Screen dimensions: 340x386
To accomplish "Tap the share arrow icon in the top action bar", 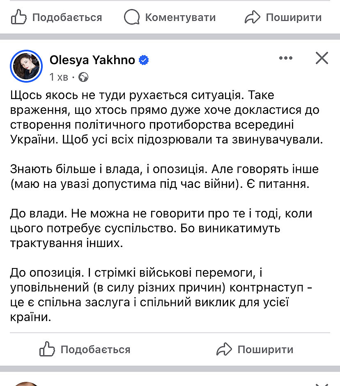I will tap(252, 17).
